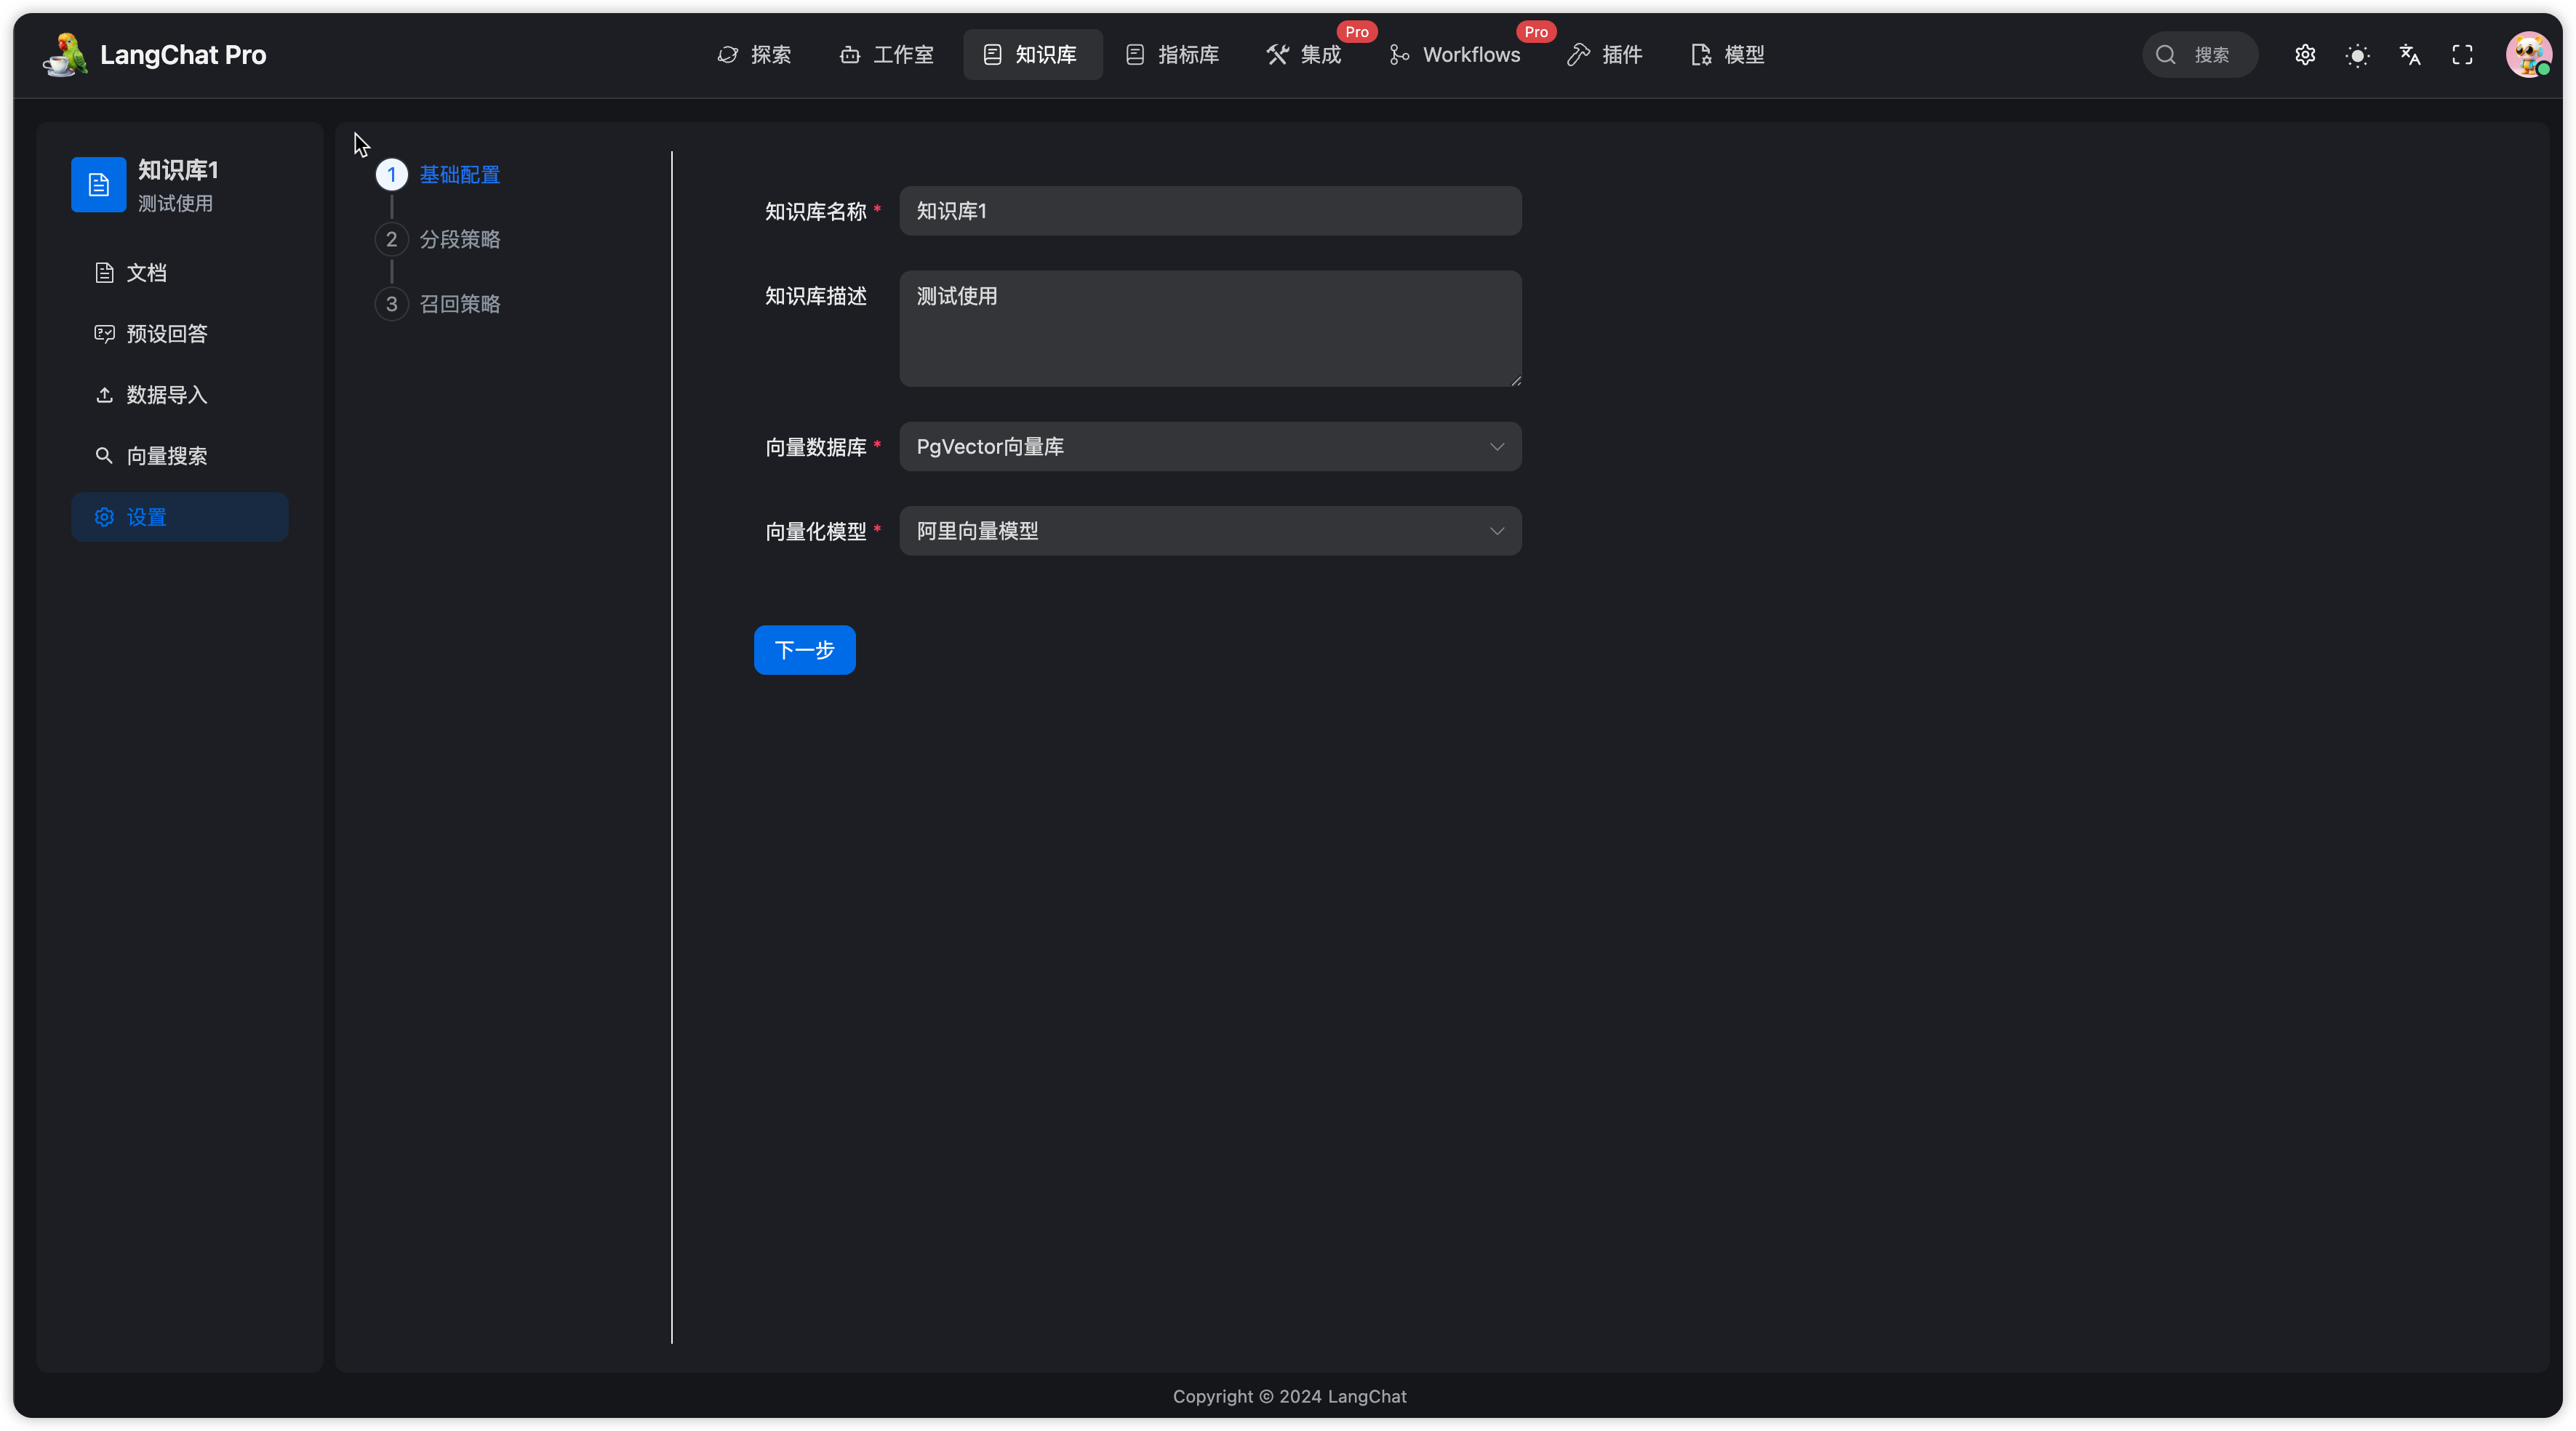The height and width of the screenshot is (1431, 2576).
Task: Click the LangChat Pro parrot logo
Action: pos(65,54)
